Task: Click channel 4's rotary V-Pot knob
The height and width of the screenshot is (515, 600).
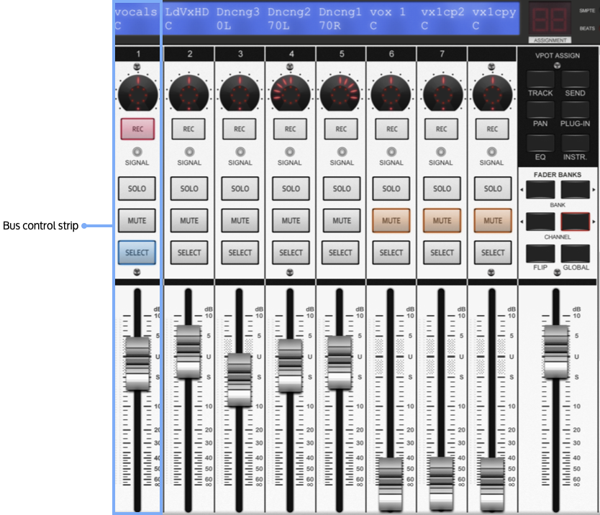Action: pyautogui.click(x=290, y=91)
